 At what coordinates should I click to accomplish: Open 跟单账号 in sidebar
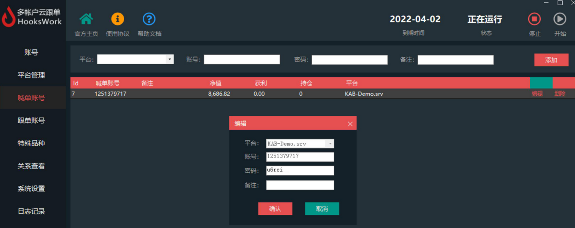click(x=31, y=121)
